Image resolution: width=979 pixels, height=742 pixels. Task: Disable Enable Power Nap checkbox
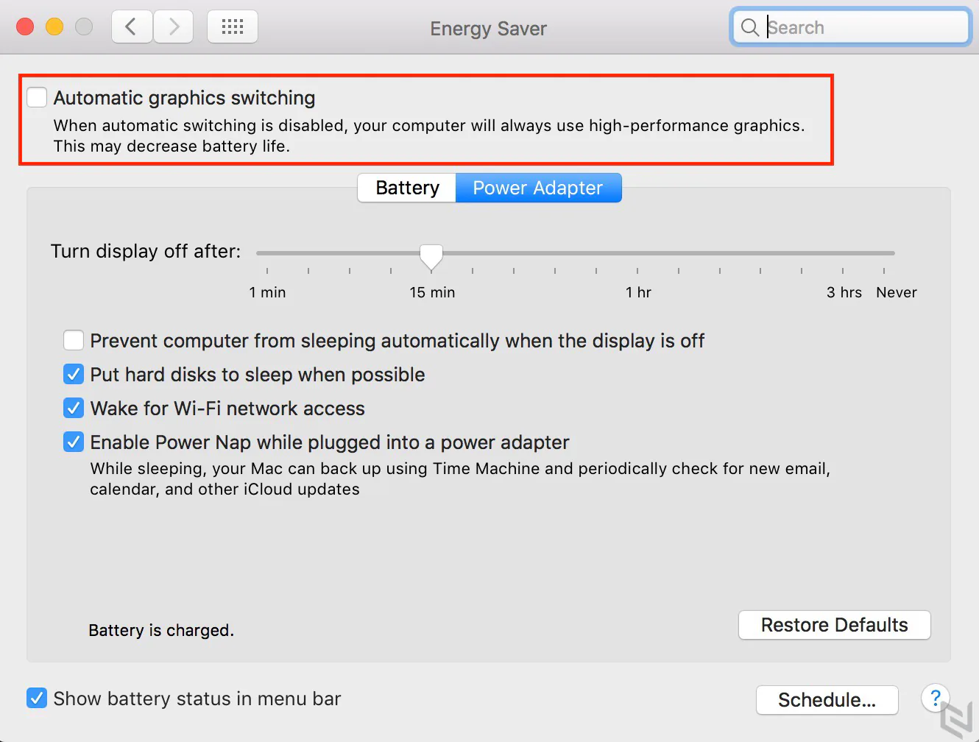click(74, 442)
